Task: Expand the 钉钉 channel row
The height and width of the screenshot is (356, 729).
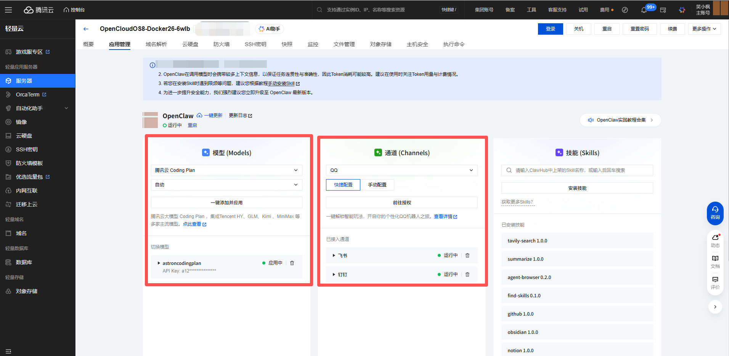Action: coord(334,274)
